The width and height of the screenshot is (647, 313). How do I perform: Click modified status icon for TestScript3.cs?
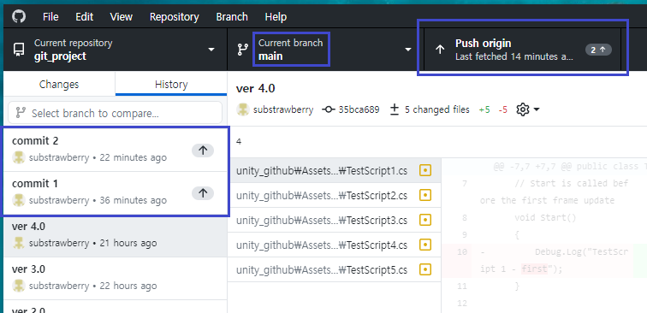point(425,221)
